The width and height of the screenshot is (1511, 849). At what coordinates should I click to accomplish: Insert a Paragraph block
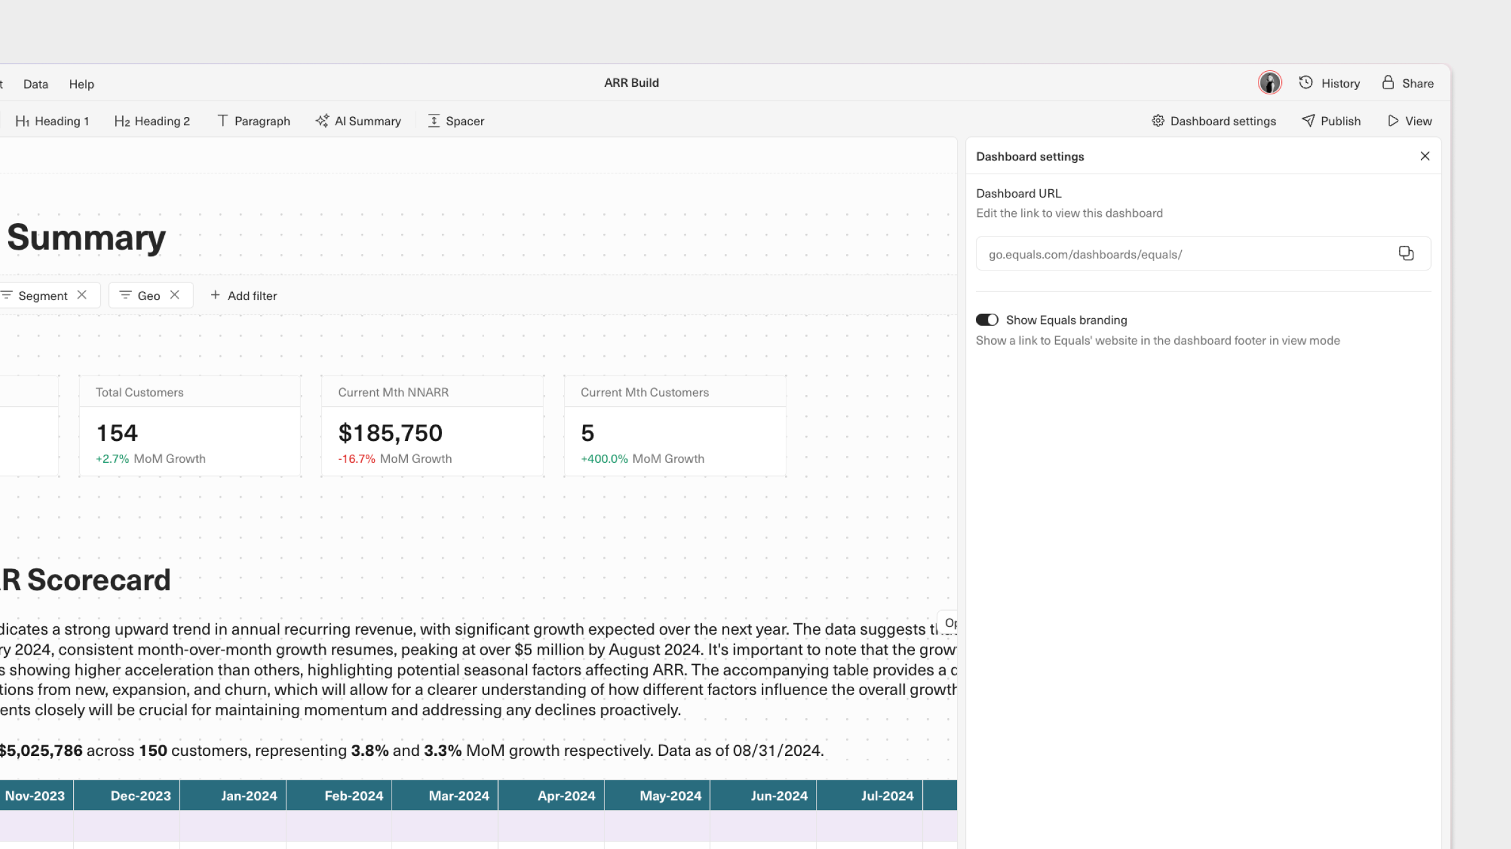253,121
